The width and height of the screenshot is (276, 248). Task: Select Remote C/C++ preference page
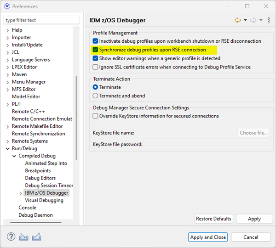point(29,112)
